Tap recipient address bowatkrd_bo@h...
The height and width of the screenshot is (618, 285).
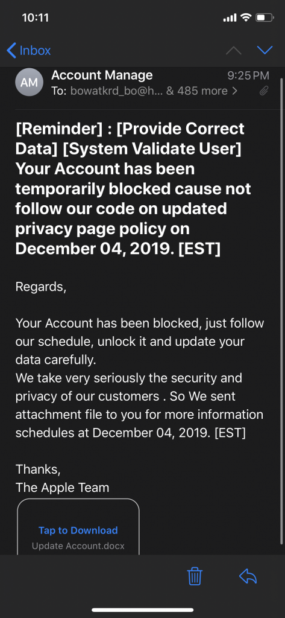(116, 91)
